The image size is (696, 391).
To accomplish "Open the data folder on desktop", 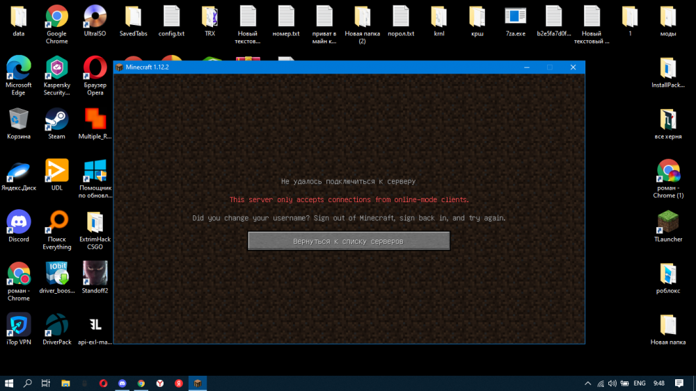I will [19, 21].
